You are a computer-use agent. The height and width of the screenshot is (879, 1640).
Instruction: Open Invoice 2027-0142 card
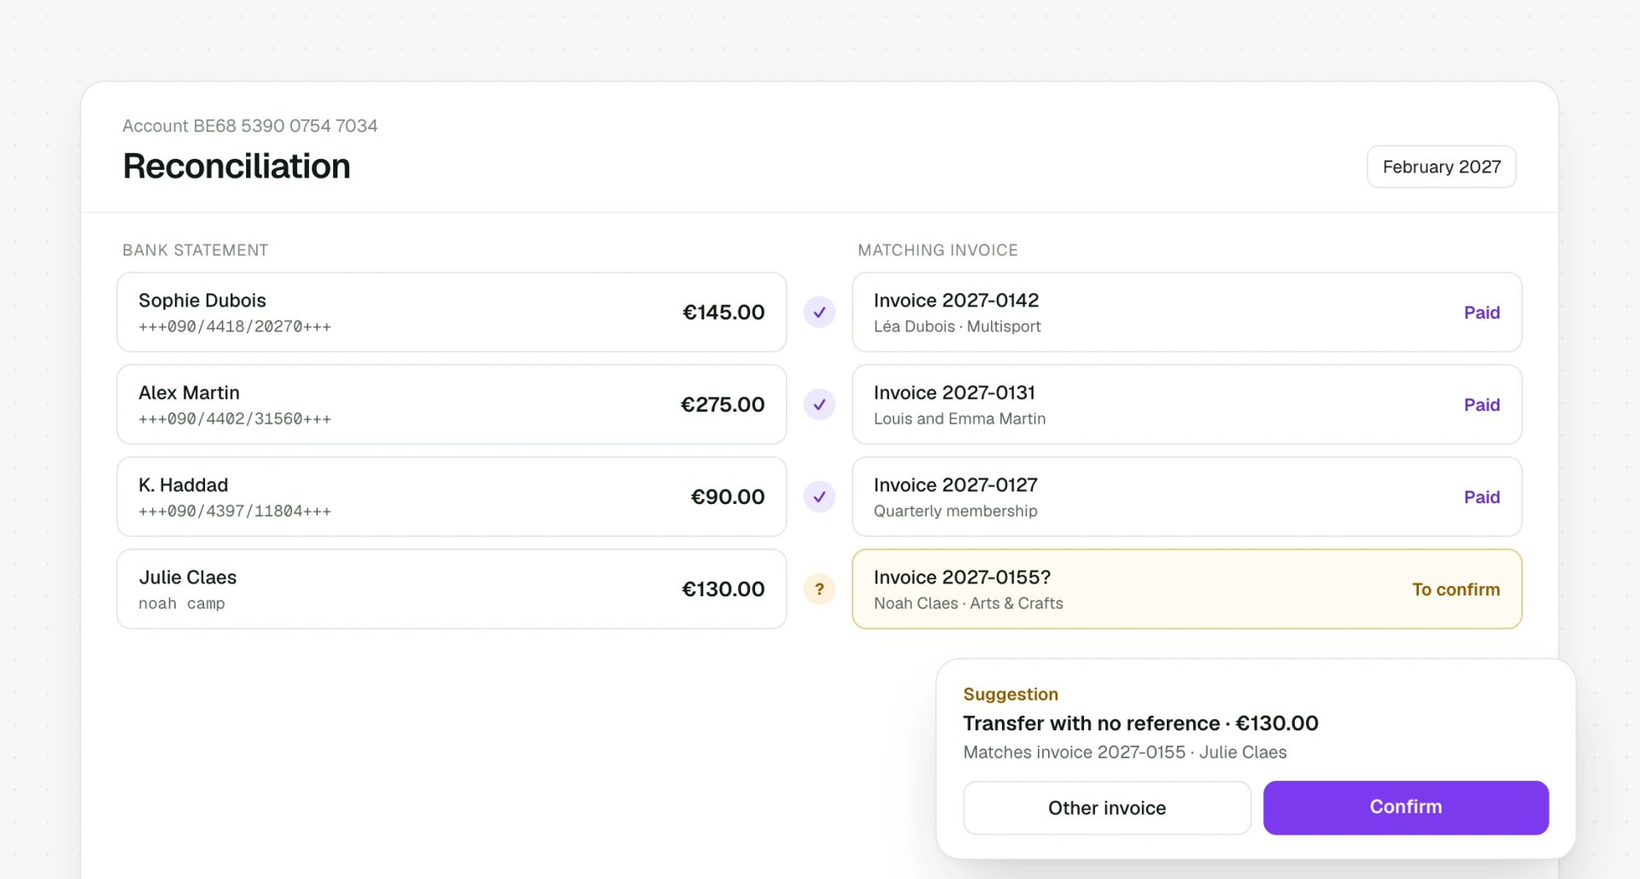[1187, 313]
